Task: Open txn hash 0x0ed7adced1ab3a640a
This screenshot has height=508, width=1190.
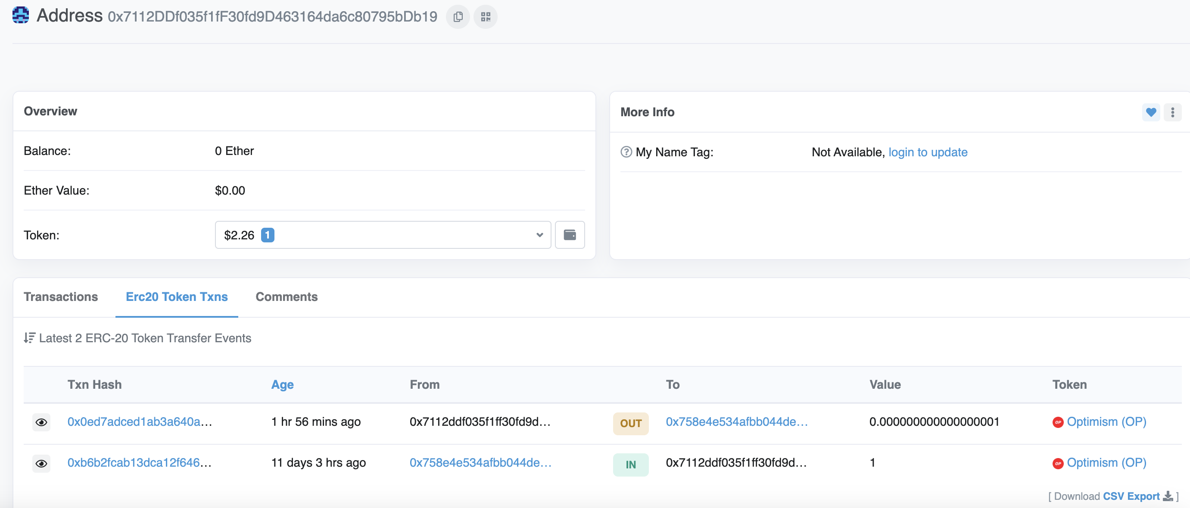Action: [x=140, y=422]
